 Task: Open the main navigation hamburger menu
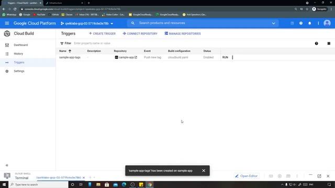(x=7, y=23)
